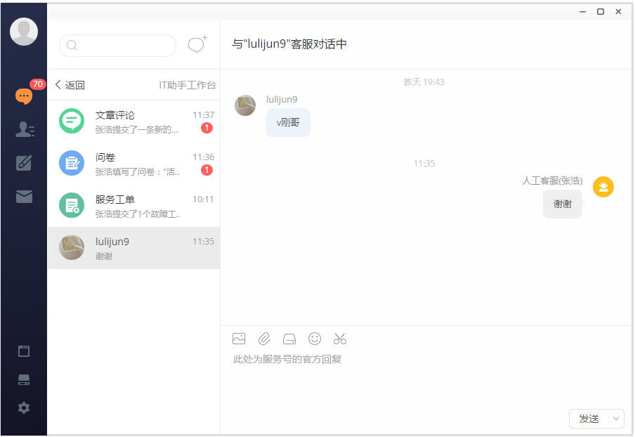Click the user profile avatar
Image resolution: width=635 pixels, height=437 pixels.
click(x=24, y=32)
